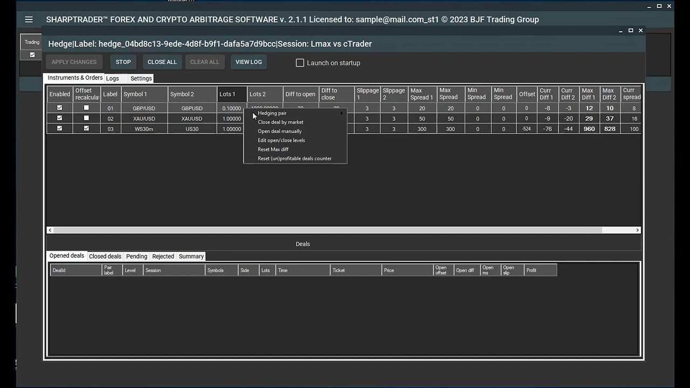The image size is (690, 388).
Task: Click the STOP button
Action: (123, 62)
